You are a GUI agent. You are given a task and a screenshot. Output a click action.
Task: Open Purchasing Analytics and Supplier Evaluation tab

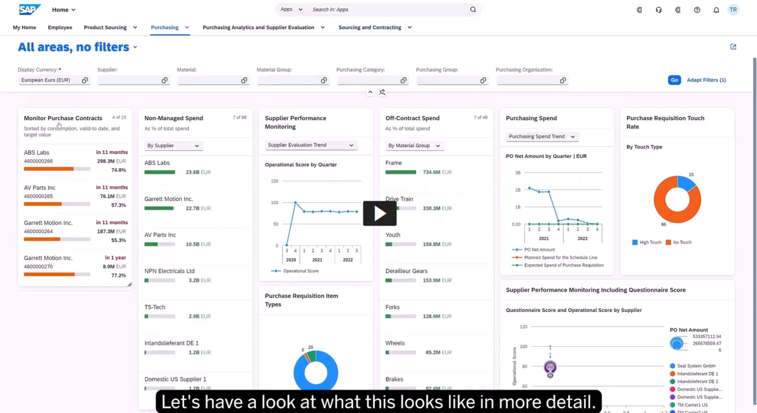258,28
